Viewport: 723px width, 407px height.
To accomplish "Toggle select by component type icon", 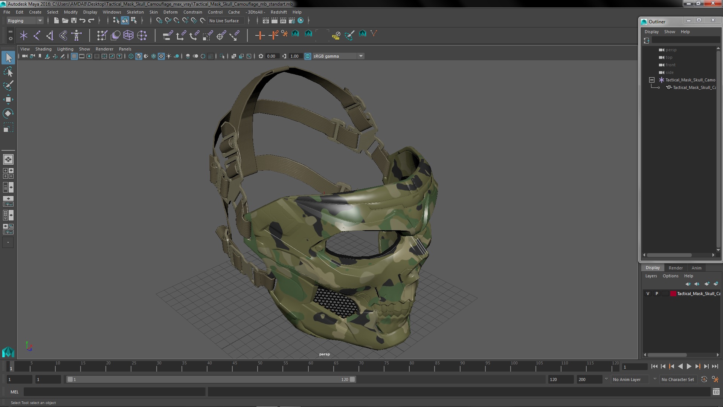I will [133, 21].
